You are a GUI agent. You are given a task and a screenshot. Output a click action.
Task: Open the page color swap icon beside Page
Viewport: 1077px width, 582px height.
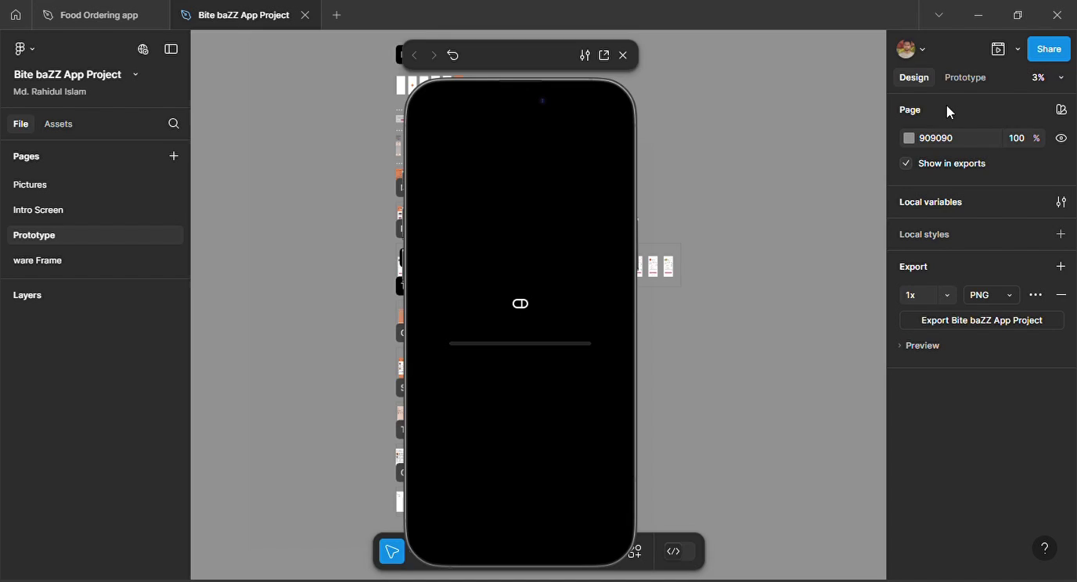click(1061, 110)
